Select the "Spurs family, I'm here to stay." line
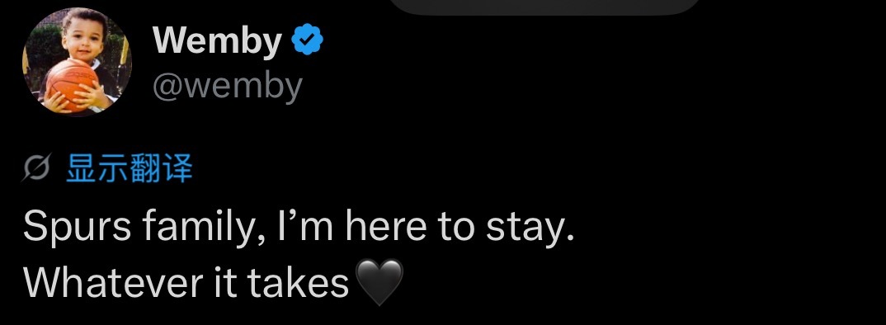Viewport: 886px width, 325px height. [x=299, y=228]
